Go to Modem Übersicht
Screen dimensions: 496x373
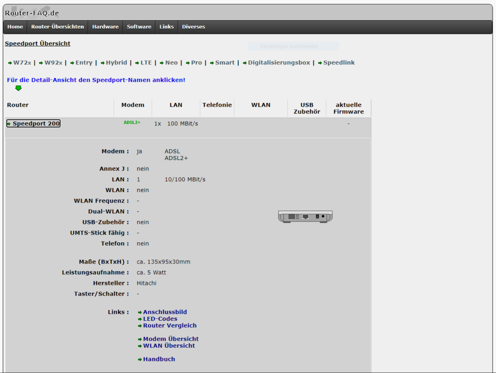170,339
